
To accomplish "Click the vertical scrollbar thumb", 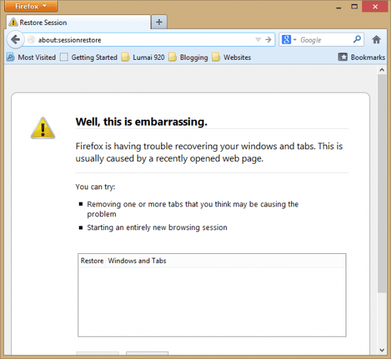I will 382,183.
